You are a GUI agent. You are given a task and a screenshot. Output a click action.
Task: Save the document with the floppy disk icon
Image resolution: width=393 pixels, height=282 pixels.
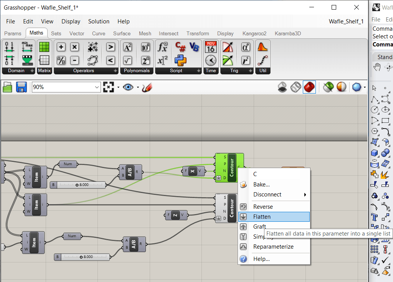pyautogui.click(x=21, y=87)
